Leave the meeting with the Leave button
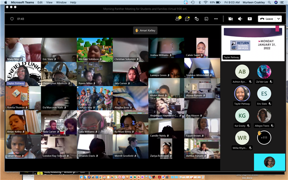This screenshot has width=288, height=180. coord(267,19)
